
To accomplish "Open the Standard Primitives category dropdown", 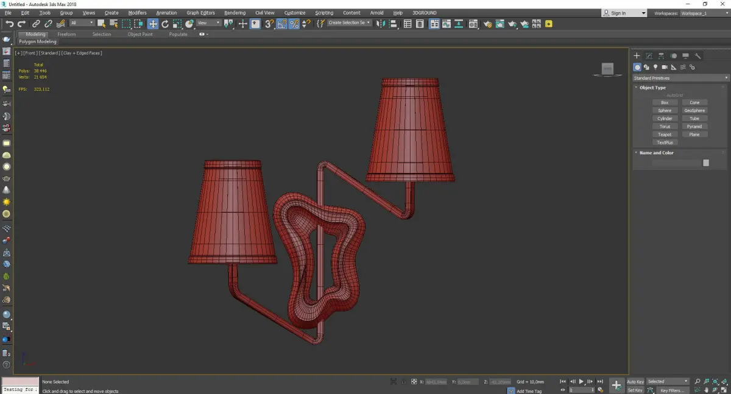I will 680,78.
